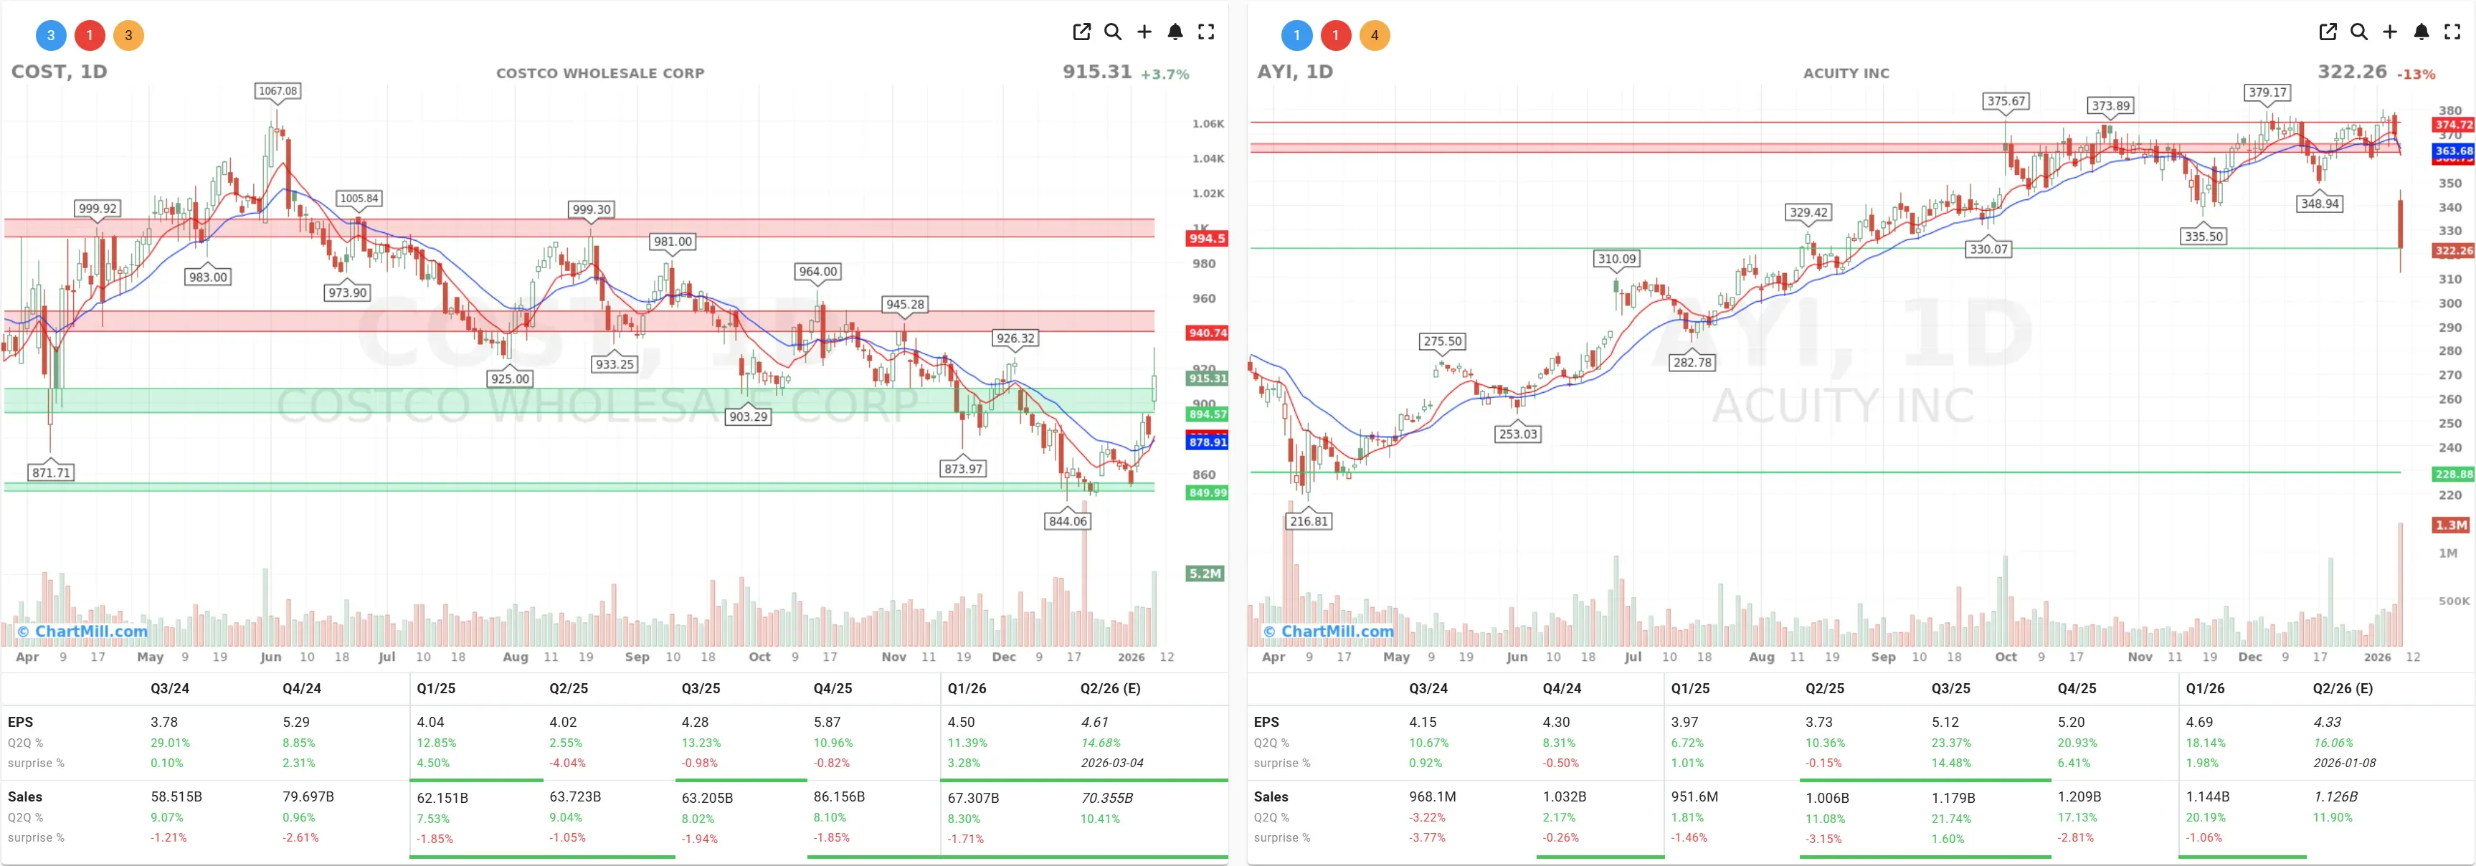Open symbol search on the COST chart
The image size is (2476, 866).
pos(1113,32)
